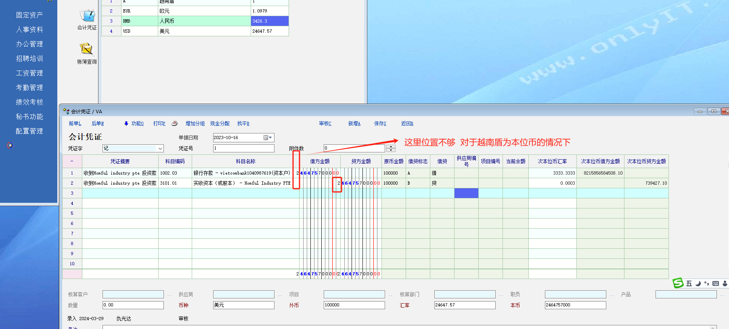Open the 账簿查询 ledger query icon
Viewport: 729px width, 329px height.
[86, 50]
